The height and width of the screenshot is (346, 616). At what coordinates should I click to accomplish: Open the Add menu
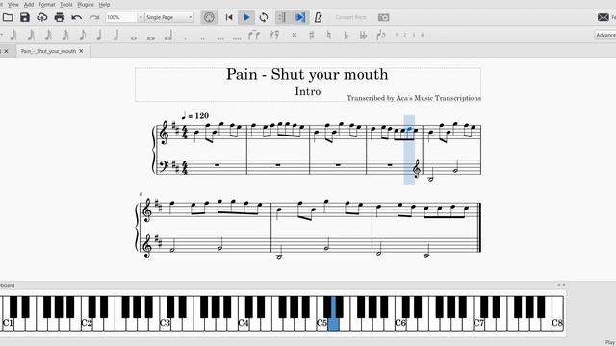(x=29, y=4)
